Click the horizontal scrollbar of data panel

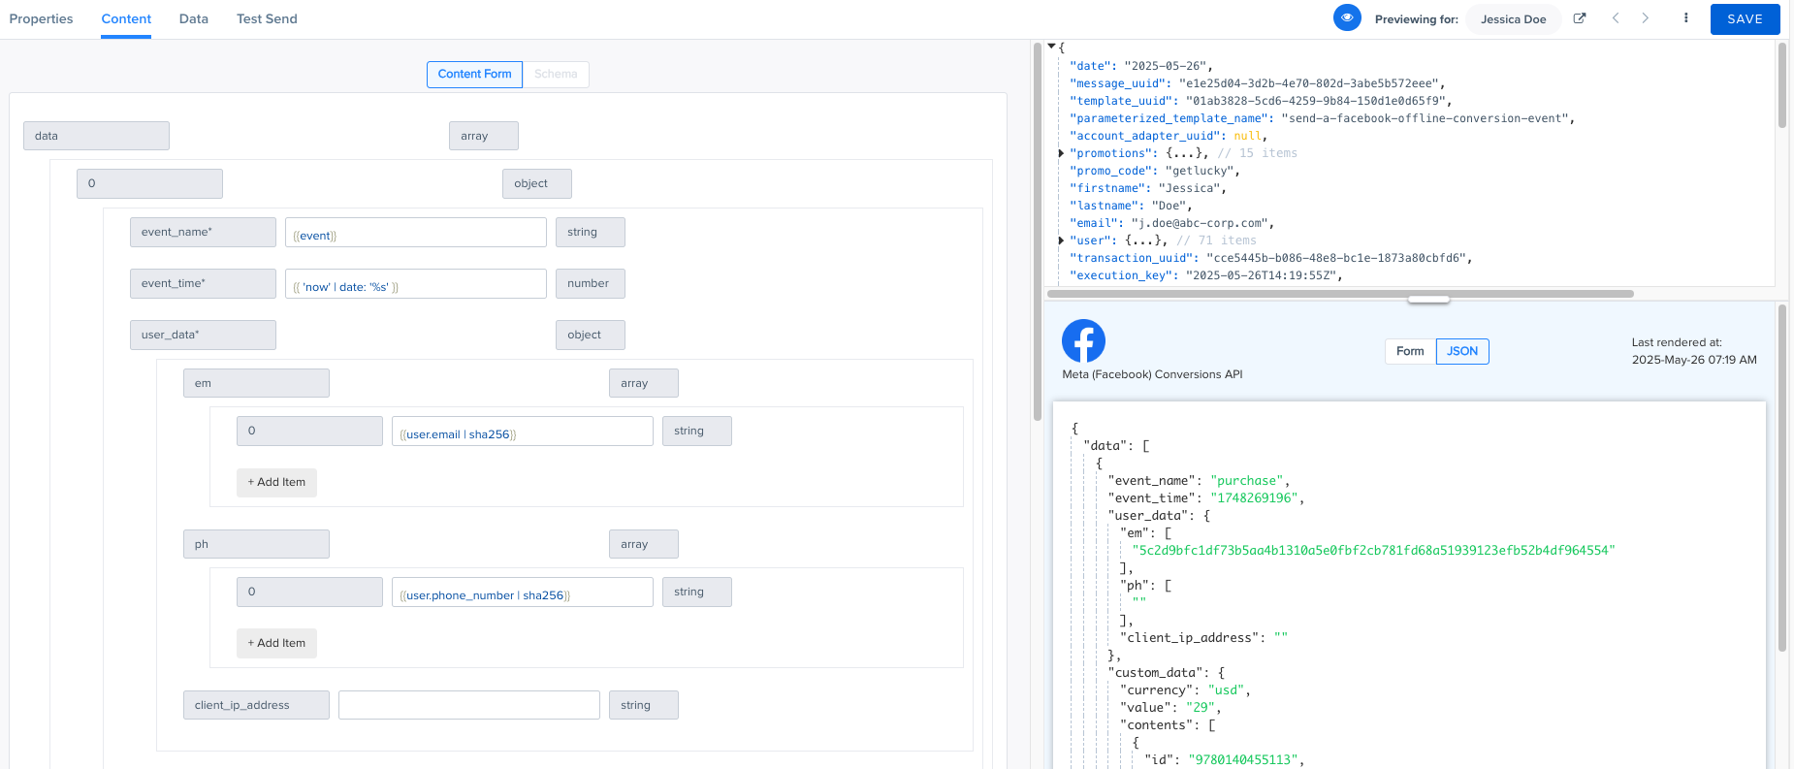tap(1340, 293)
